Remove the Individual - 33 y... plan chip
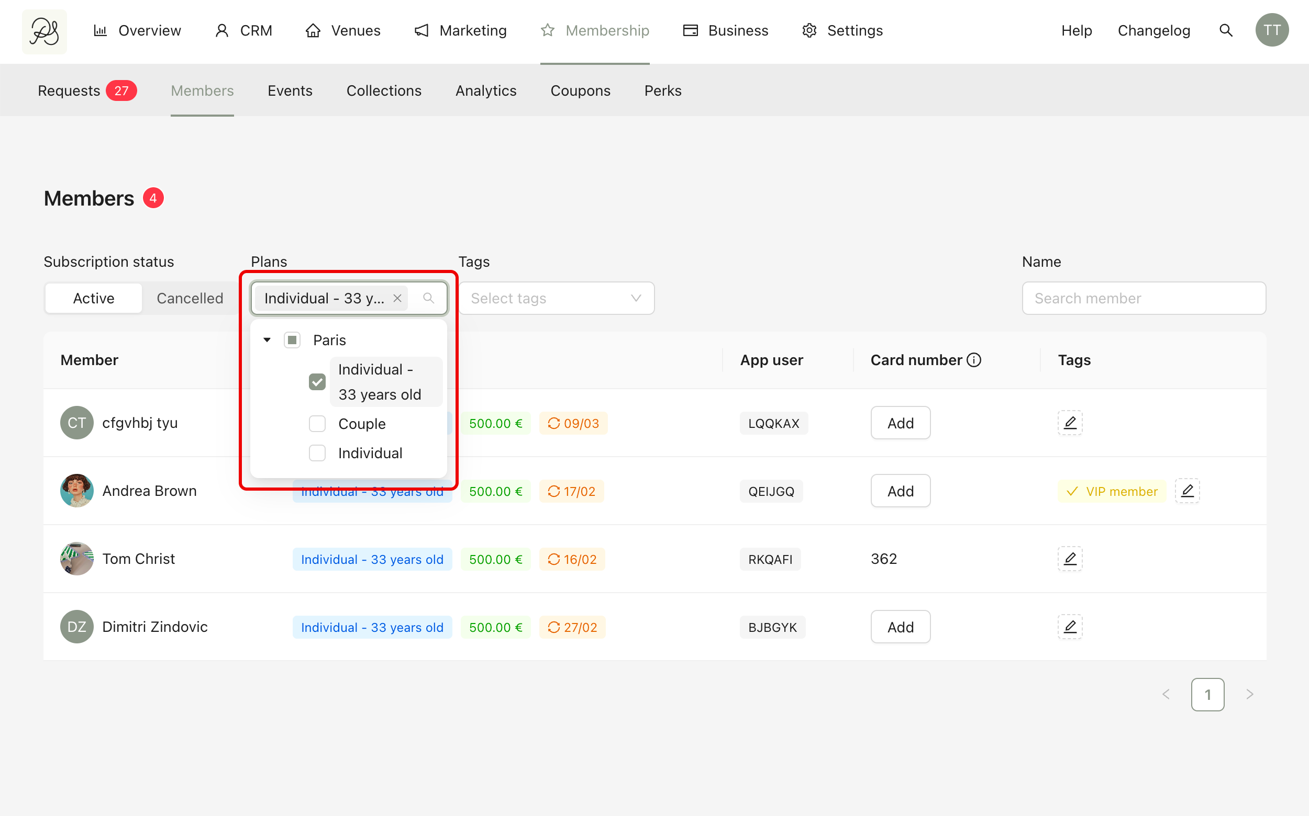This screenshot has width=1309, height=816. coord(397,299)
